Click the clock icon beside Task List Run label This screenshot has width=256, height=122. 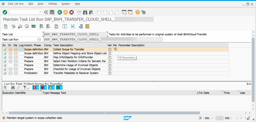tap(39, 40)
